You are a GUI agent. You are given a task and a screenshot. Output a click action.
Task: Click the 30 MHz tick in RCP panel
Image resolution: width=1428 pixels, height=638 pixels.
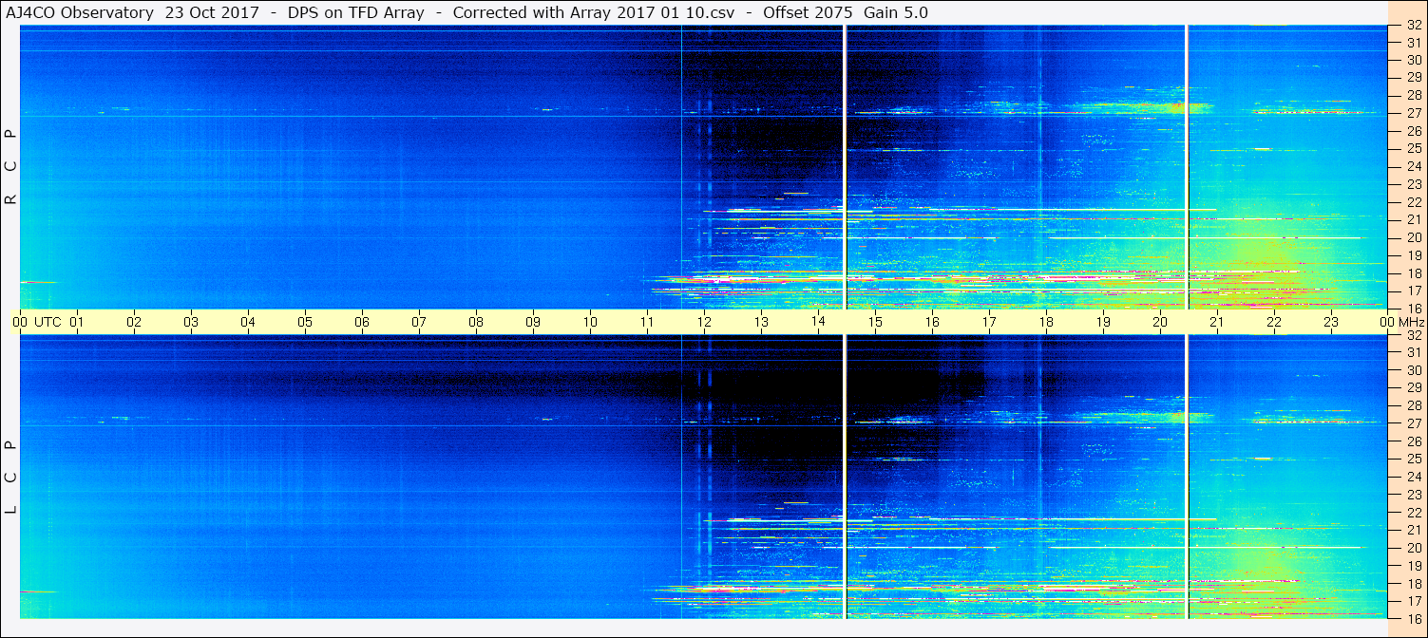pos(1413,60)
